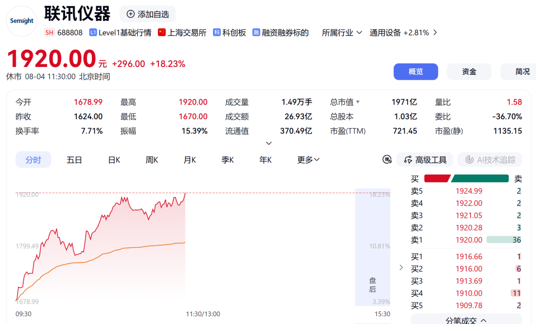The image size is (536, 324).
Task: Select the 分时 chart tab
Action: 33,160
